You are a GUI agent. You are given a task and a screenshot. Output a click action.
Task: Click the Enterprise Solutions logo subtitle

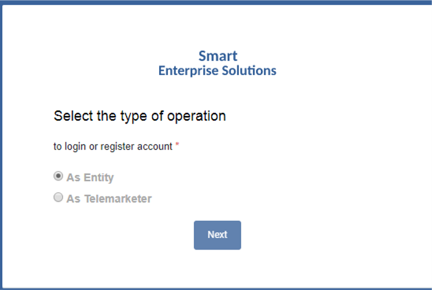coord(217,71)
